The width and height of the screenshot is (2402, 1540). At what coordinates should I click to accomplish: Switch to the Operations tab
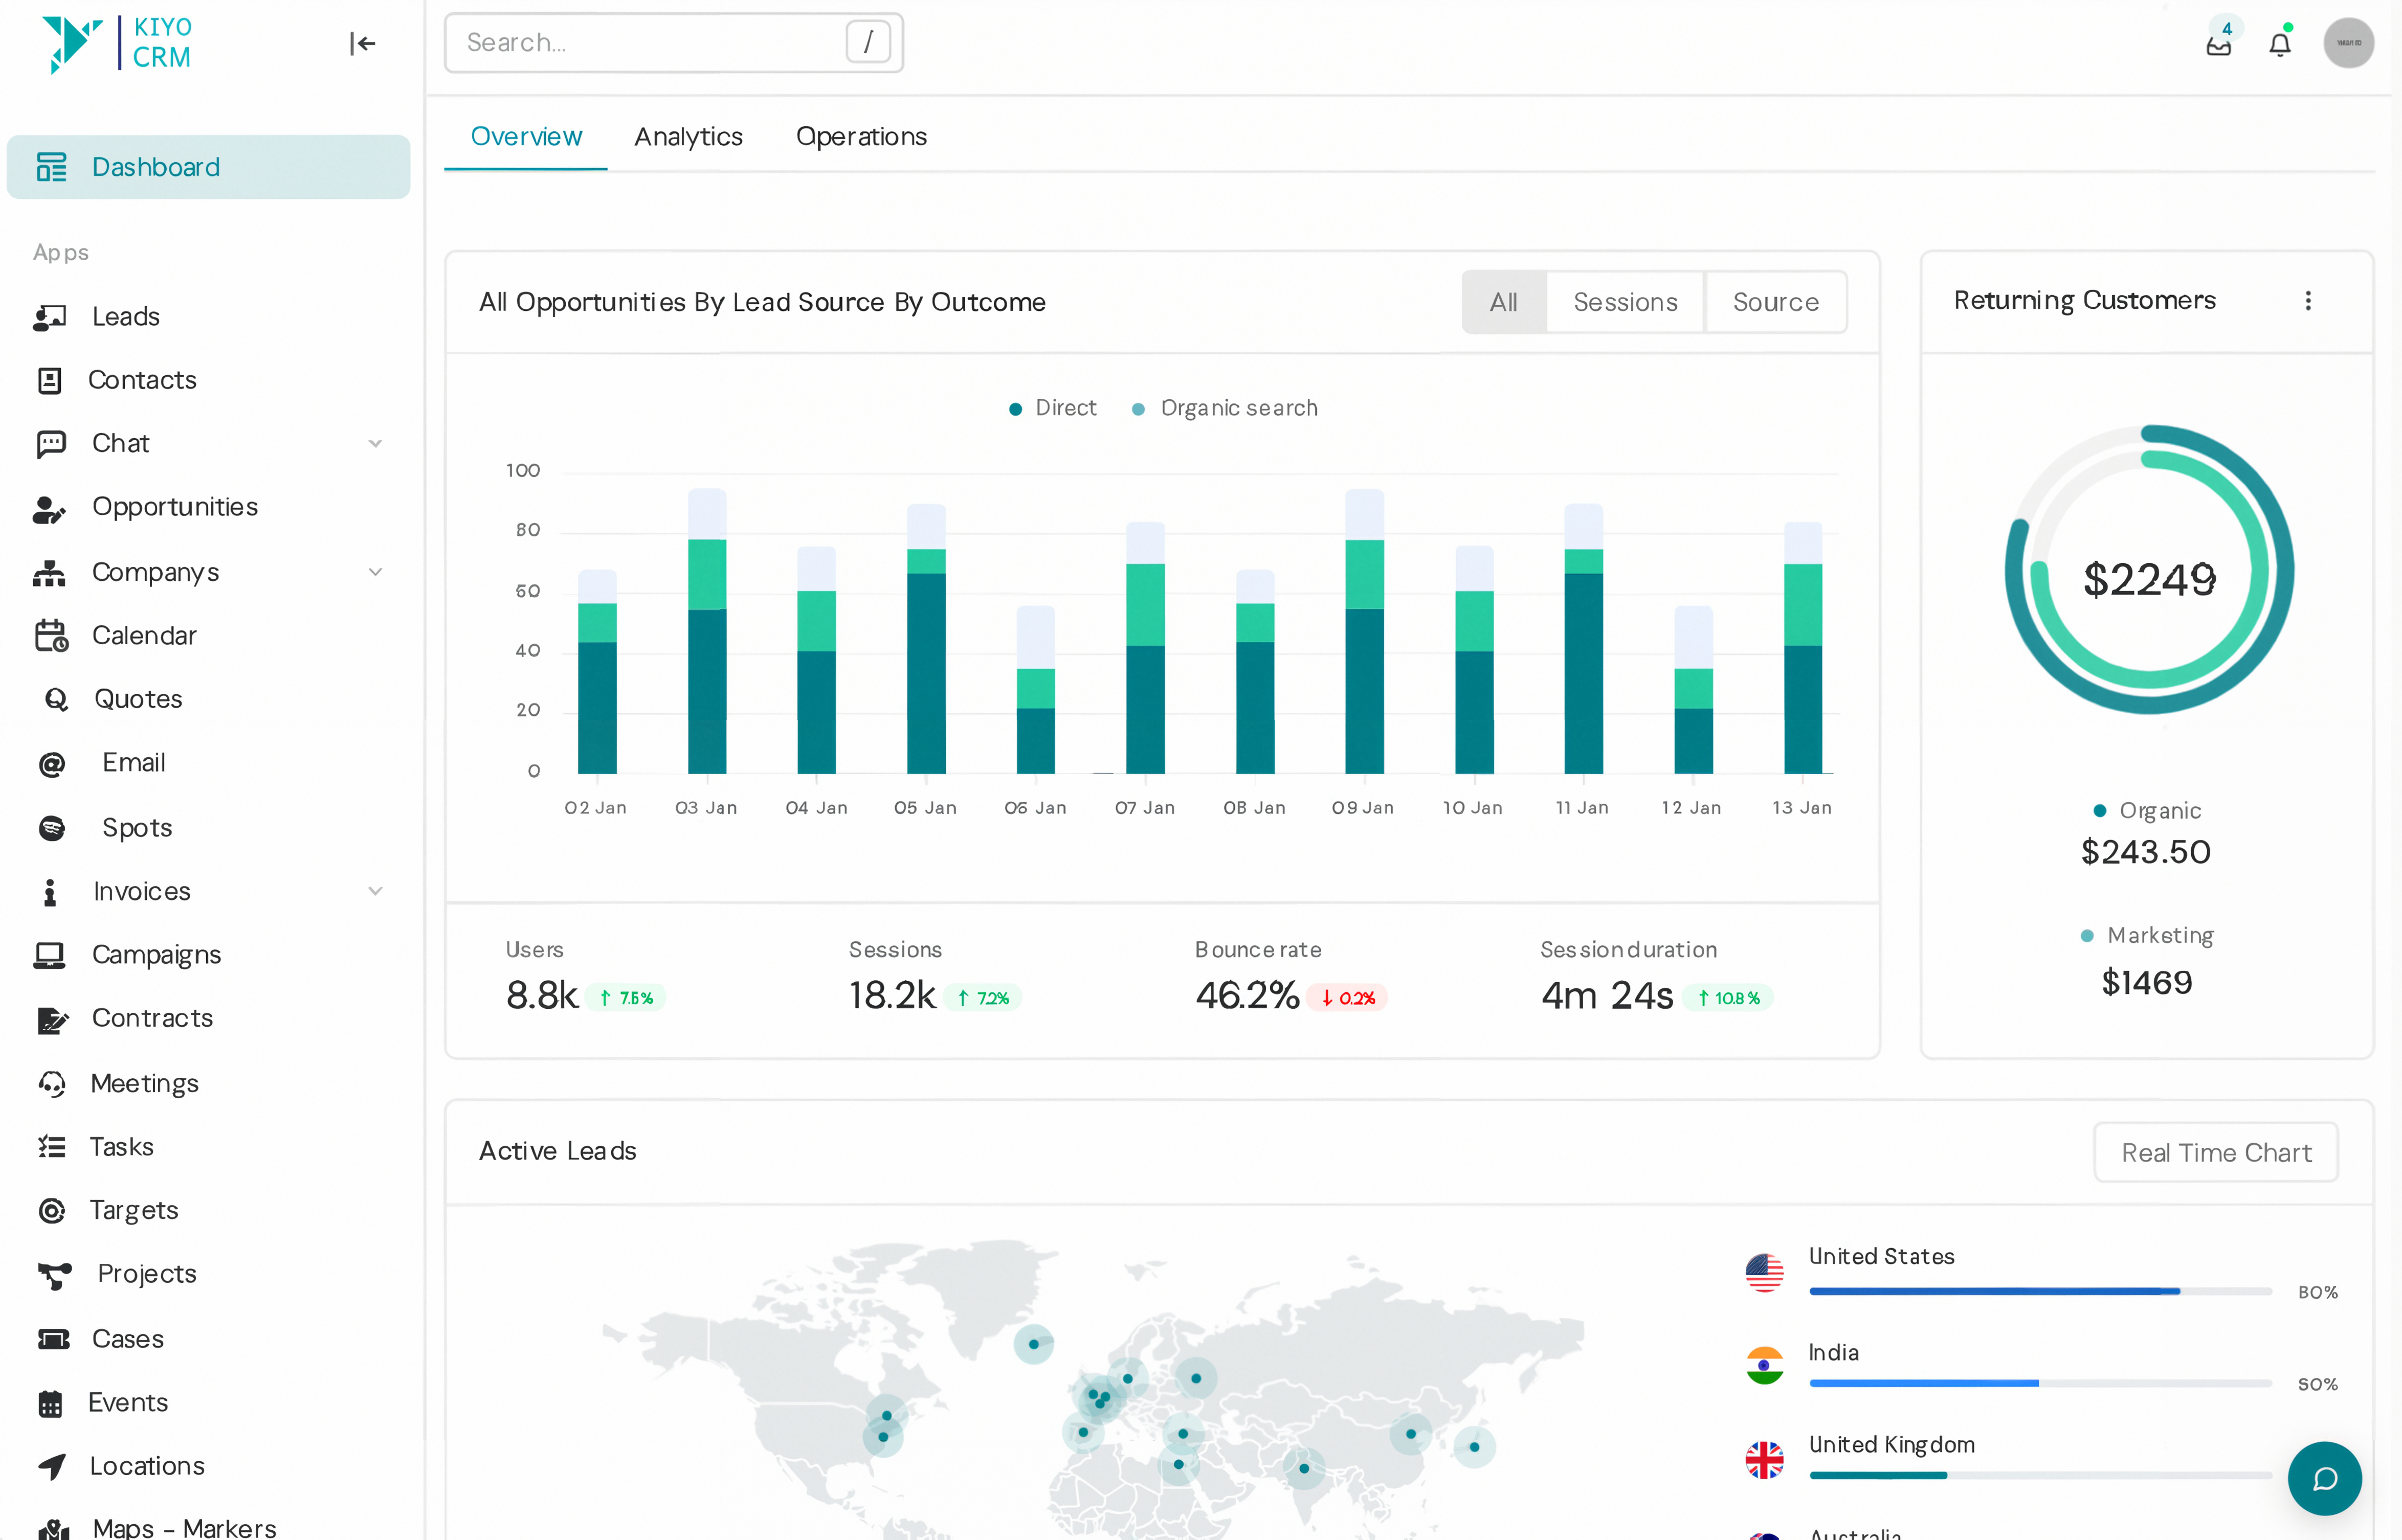pyautogui.click(x=860, y=137)
